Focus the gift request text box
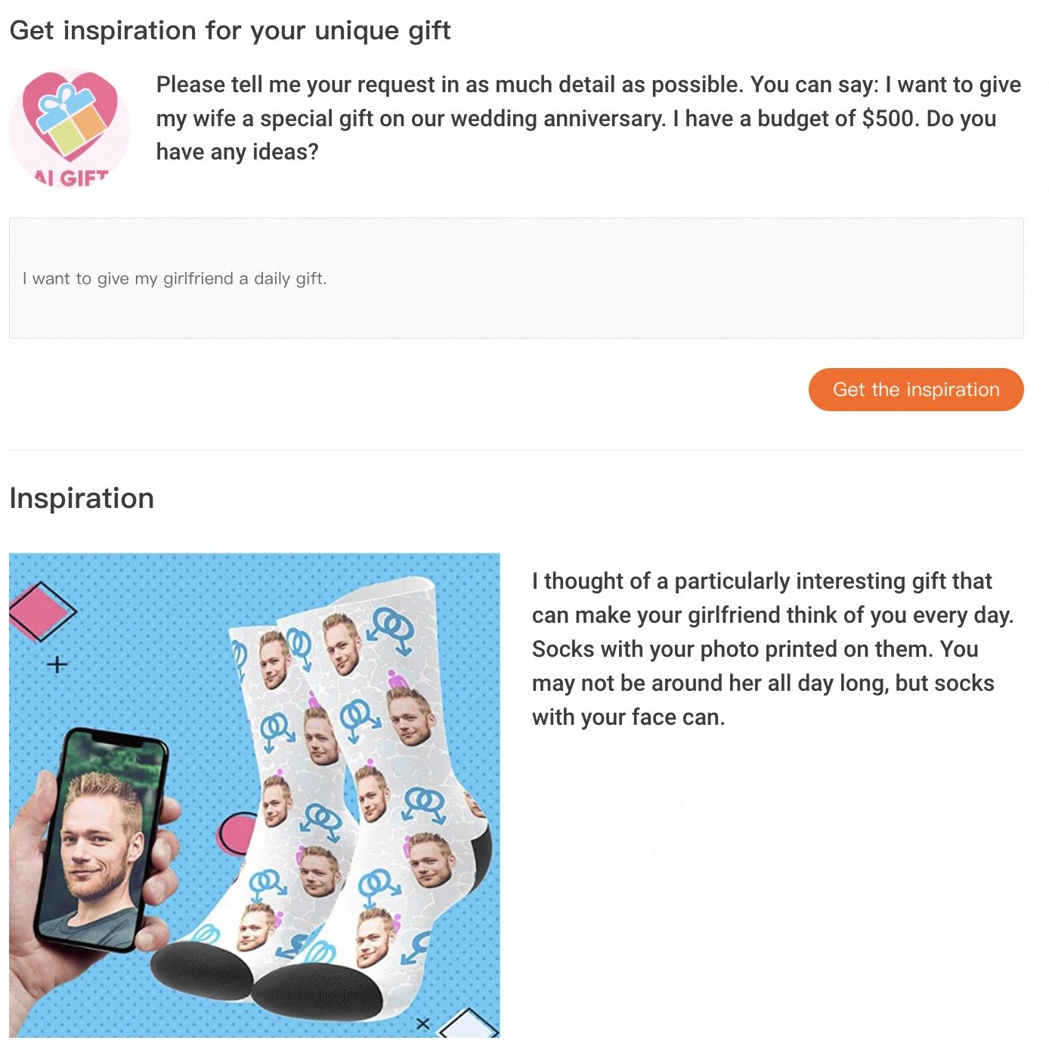This screenshot has width=1049, height=1040. pos(516,278)
